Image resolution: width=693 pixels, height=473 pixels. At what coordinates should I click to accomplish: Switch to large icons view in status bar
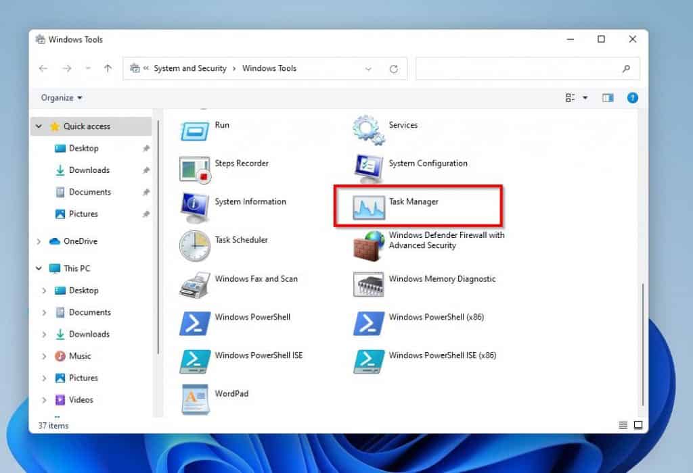point(638,425)
